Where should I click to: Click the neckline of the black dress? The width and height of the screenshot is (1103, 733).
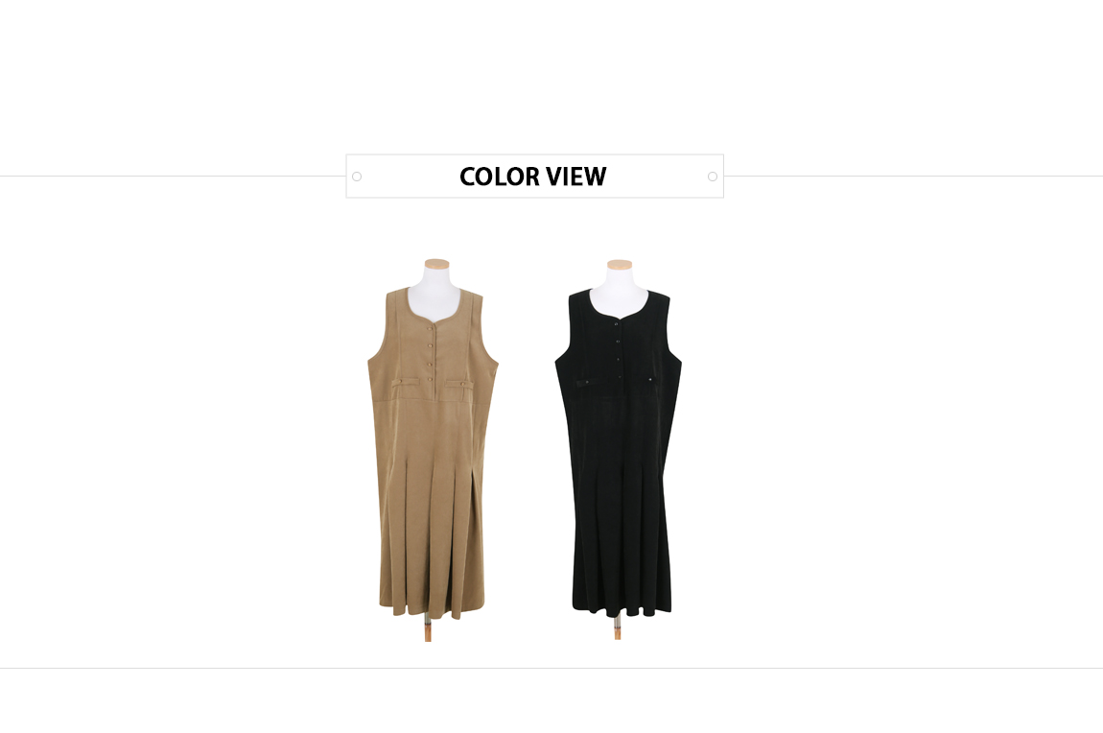coord(621,310)
